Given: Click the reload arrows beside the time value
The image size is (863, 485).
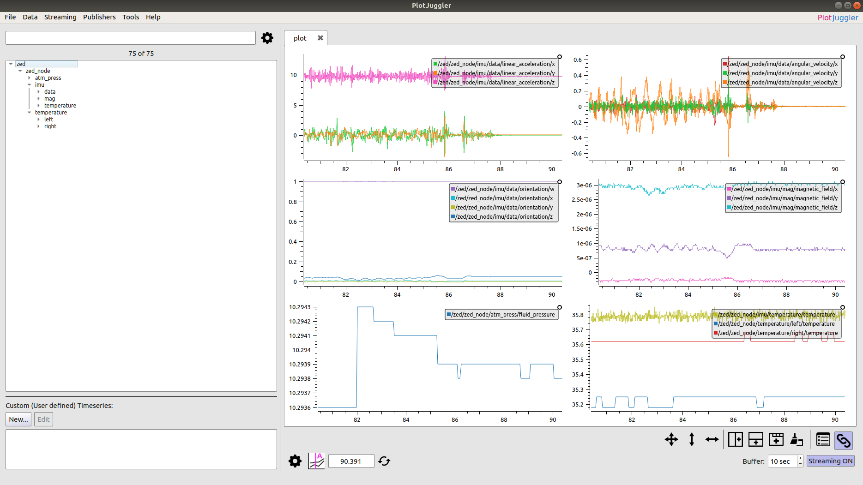Looking at the screenshot, I should 384,461.
